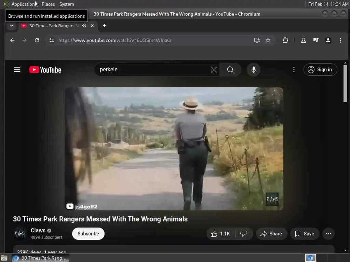350x262 pixels.
Task: Go back with browser back arrow
Action: coord(12,40)
